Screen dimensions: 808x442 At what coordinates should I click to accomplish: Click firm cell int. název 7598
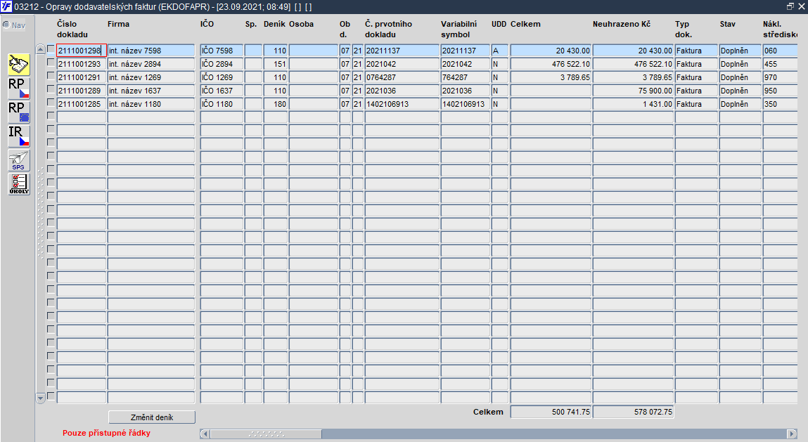151,51
